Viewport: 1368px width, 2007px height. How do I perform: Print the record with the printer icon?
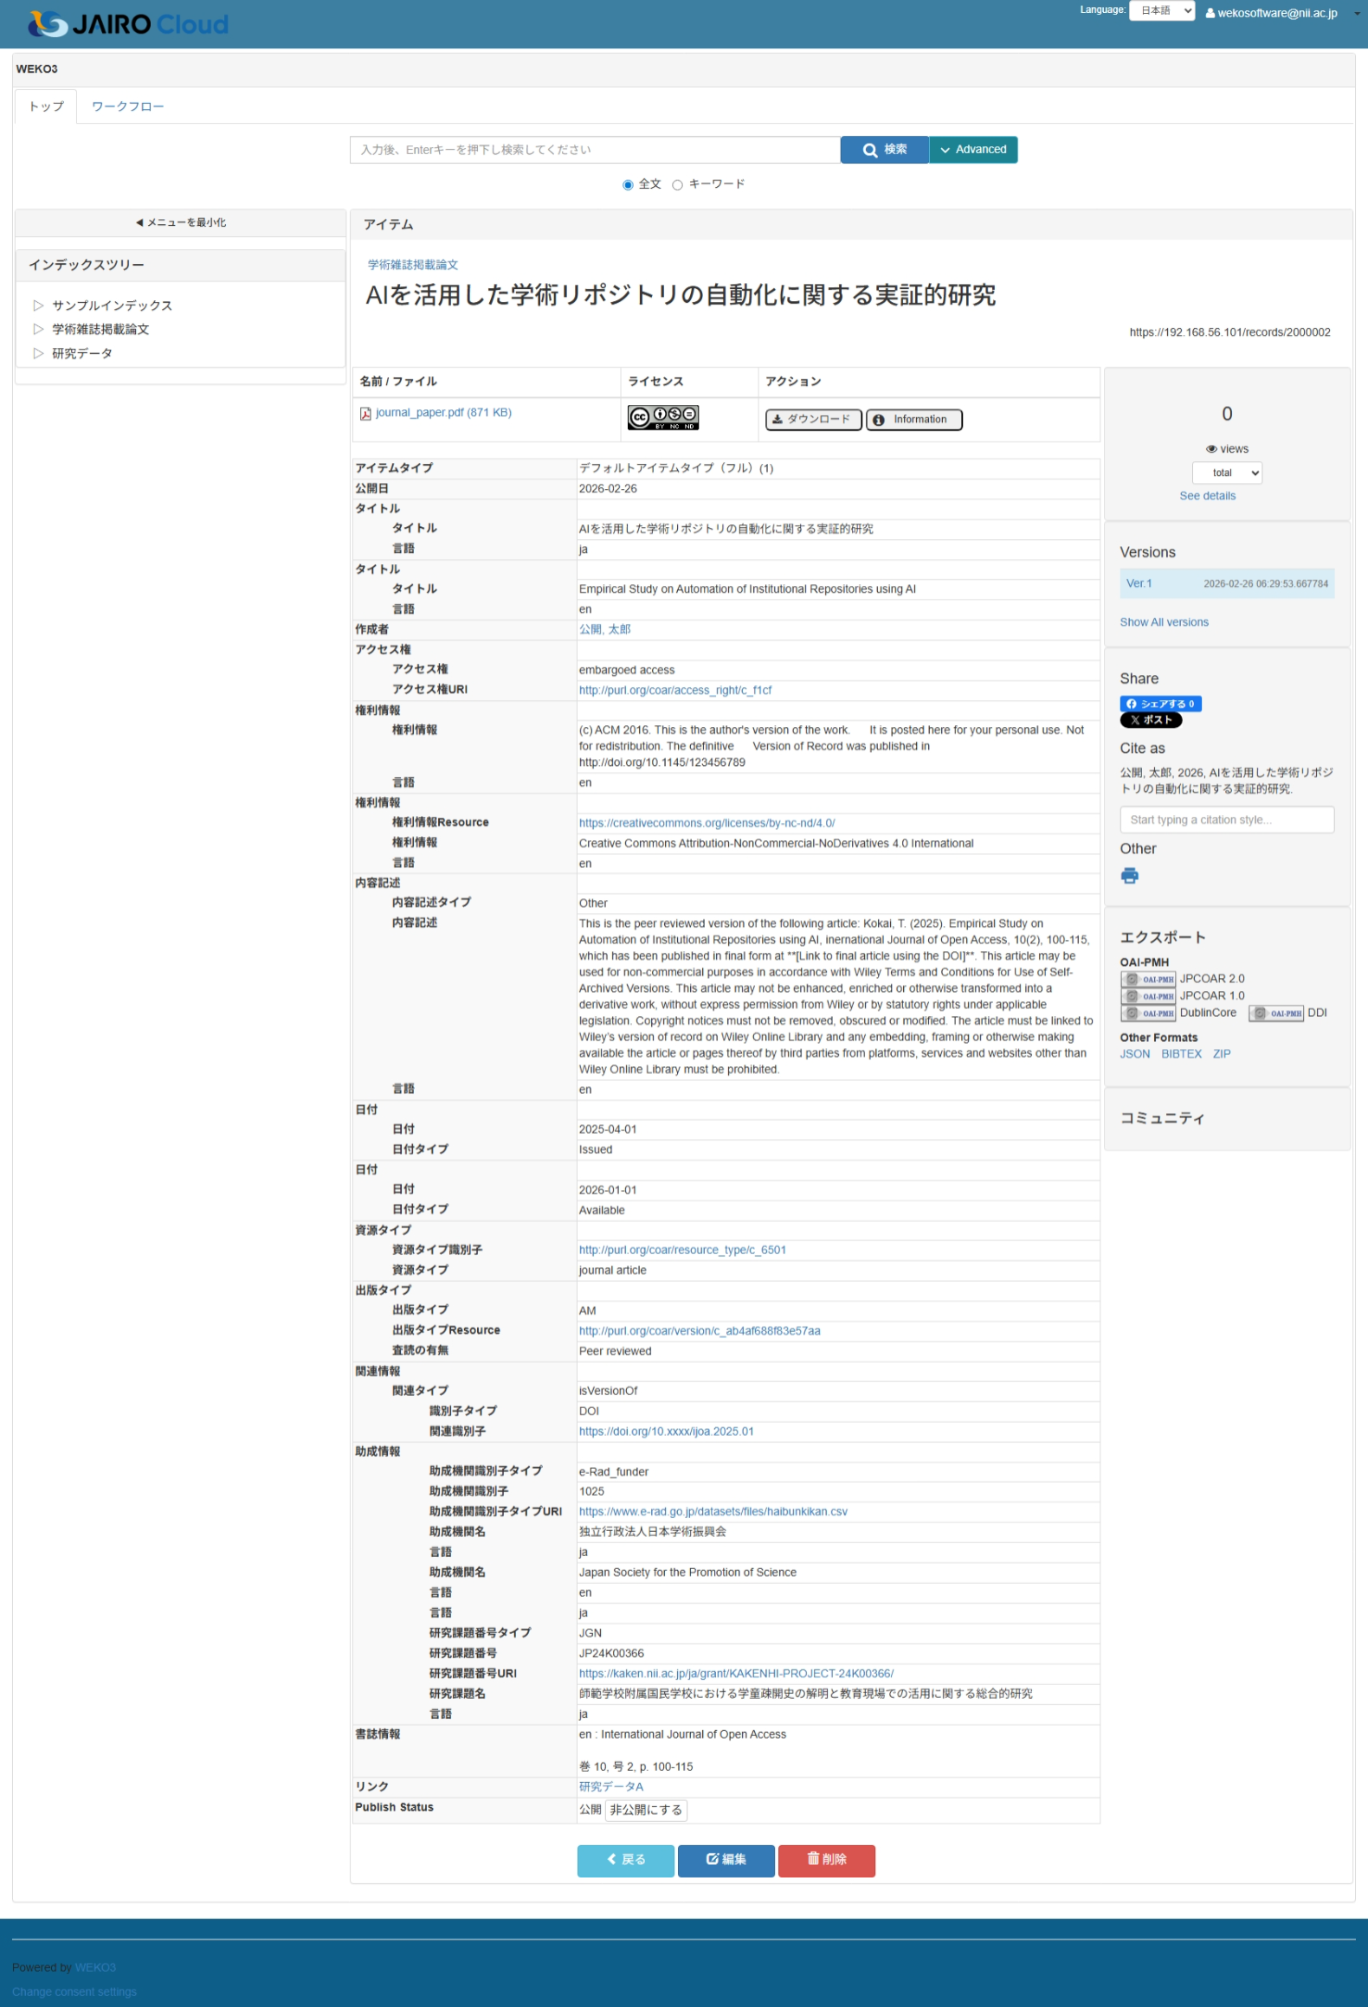coord(1129,876)
